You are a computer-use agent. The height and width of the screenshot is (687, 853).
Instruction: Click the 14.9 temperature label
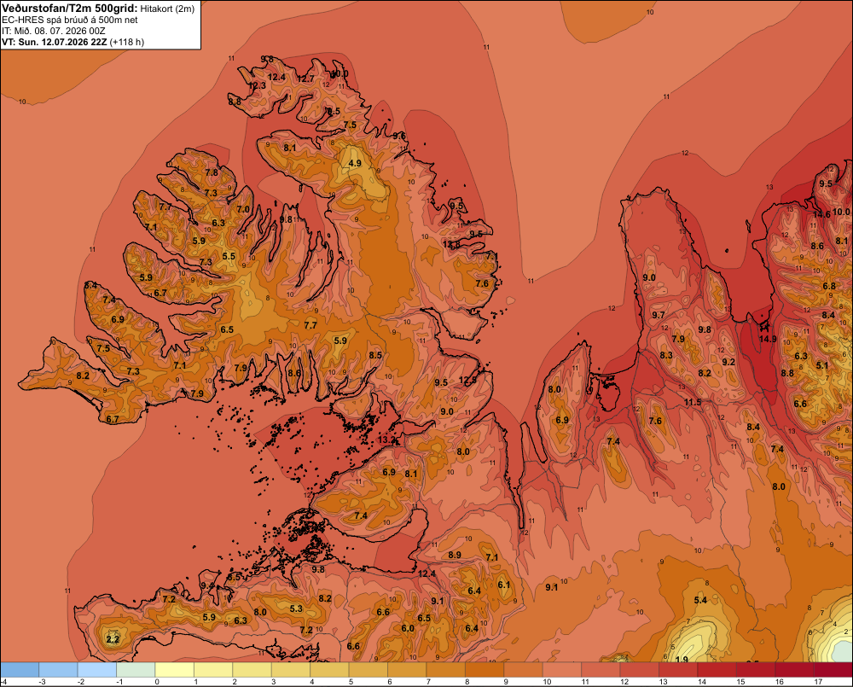tap(768, 339)
